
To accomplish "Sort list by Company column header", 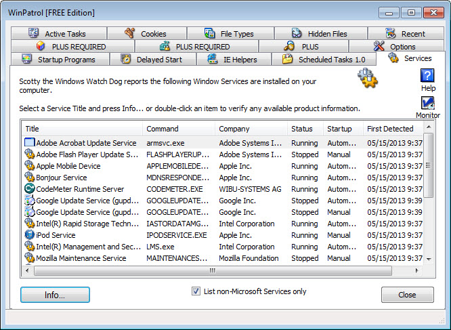I will point(251,129).
